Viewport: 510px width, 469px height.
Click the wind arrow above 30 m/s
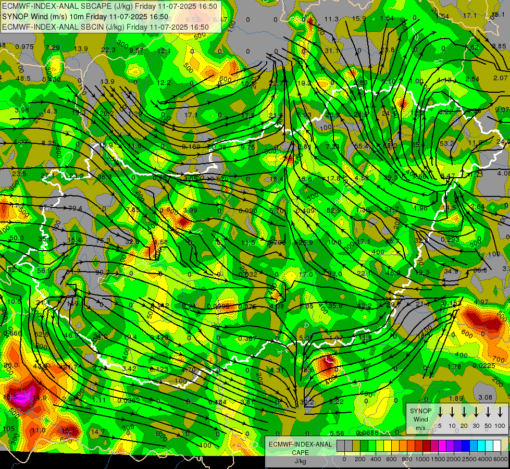476,412
